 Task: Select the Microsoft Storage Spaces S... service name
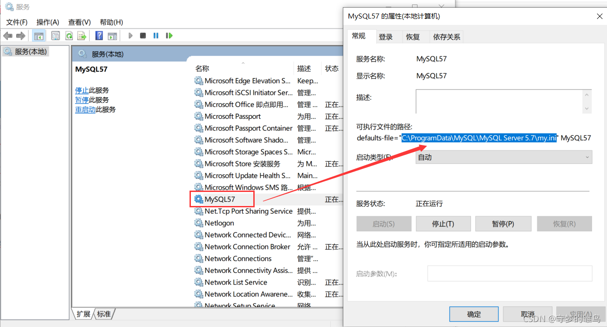click(x=249, y=152)
